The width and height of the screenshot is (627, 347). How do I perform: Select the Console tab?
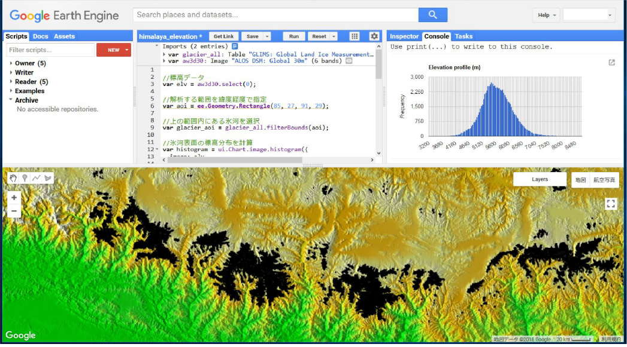436,36
